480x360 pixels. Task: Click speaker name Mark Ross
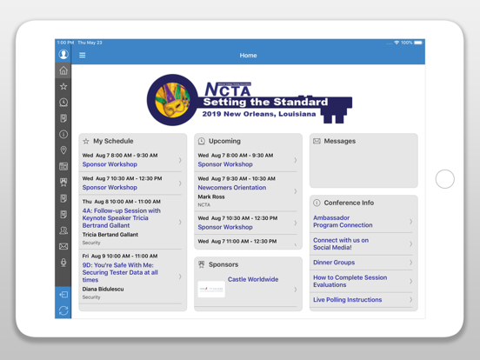click(x=211, y=197)
